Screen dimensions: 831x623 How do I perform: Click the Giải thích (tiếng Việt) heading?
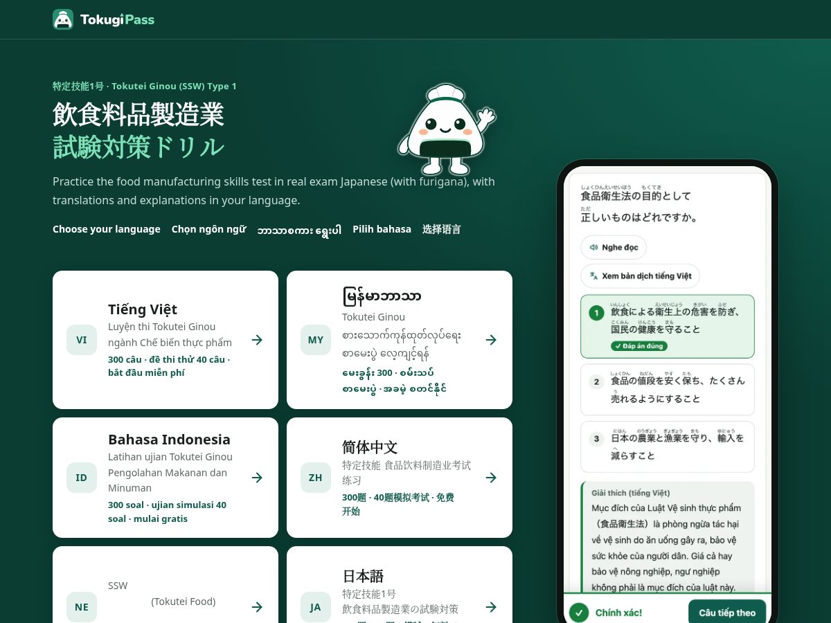click(x=630, y=493)
